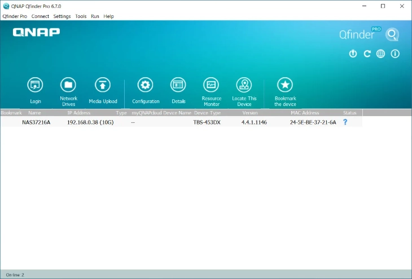
Task: Sort by the Device Type column header
Action: 207,113
